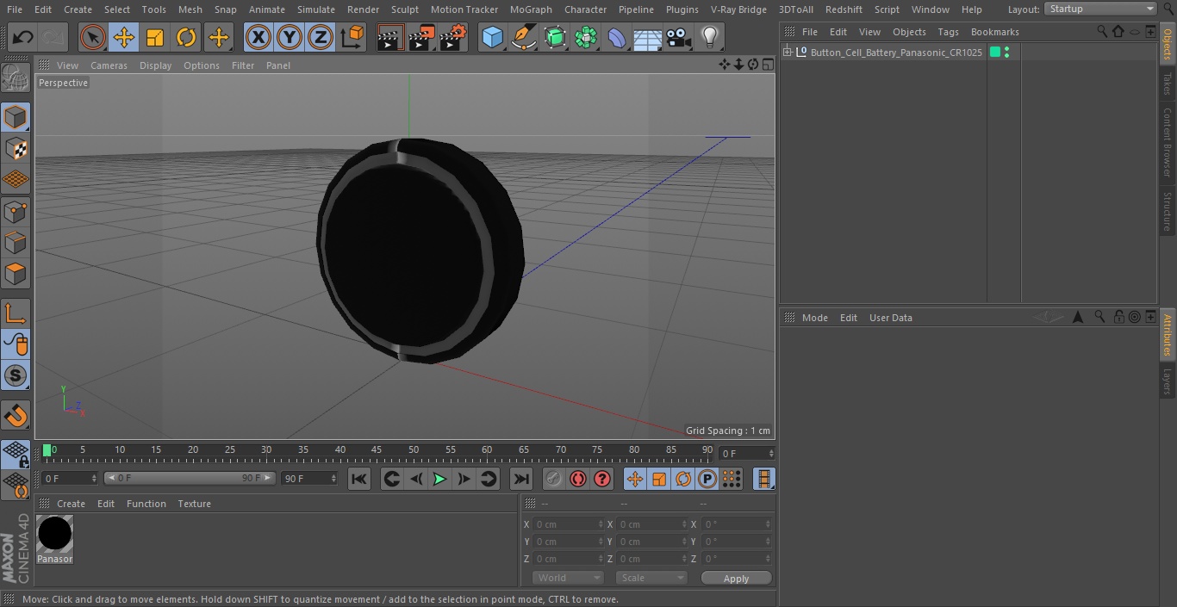1177x607 pixels.
Task: Open the spline Pen tool
Action: (523, 37)
